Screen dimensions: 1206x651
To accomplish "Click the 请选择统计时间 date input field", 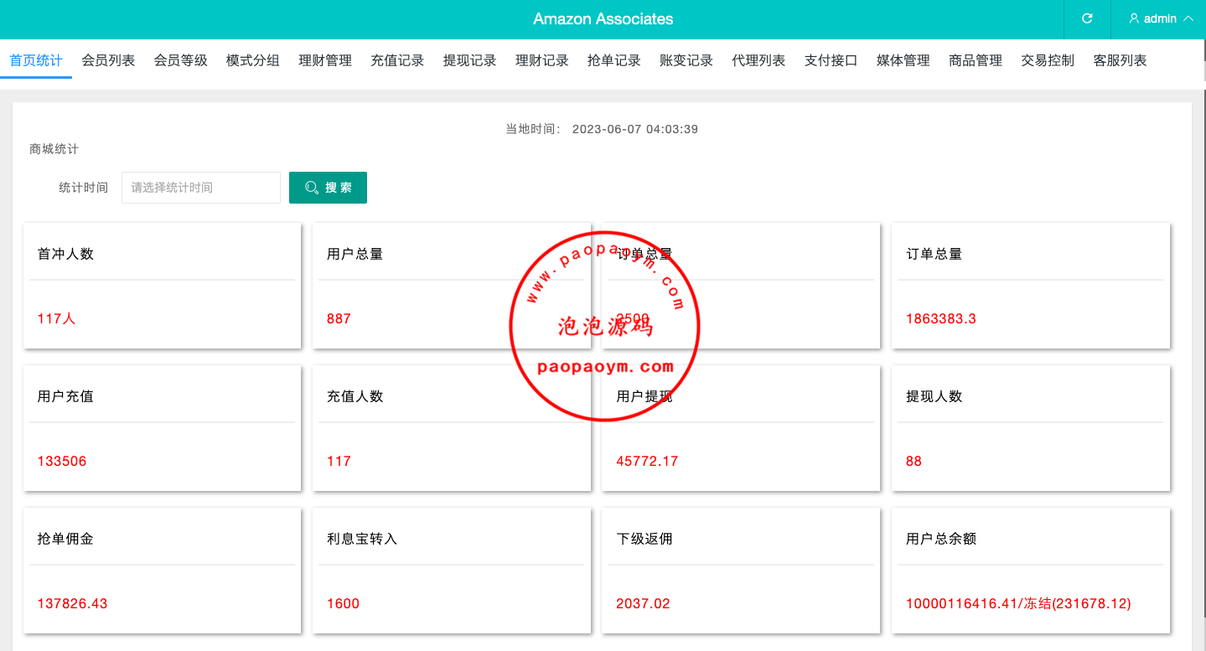I will pyautogui.click(x=201, y=188).
